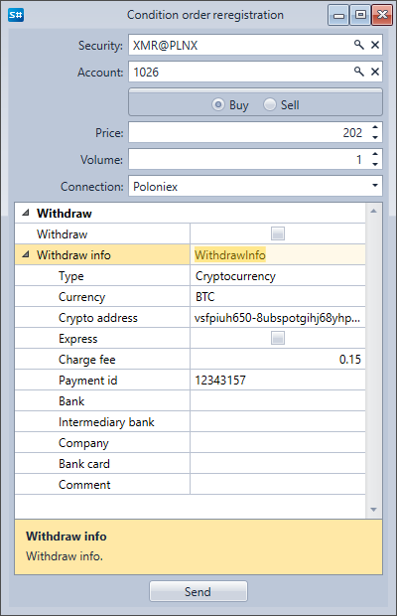Open security search magnifier icon
397x616 pixels.
(x=358, y=45)
